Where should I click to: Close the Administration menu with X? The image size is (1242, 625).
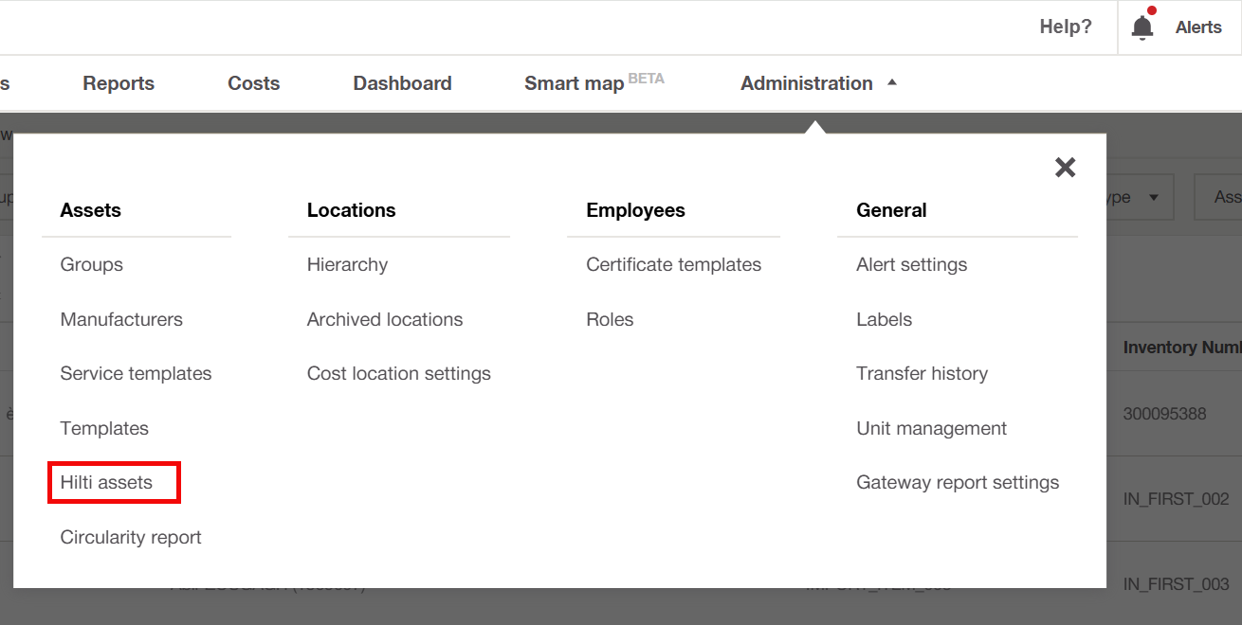tap(1065, 168)
